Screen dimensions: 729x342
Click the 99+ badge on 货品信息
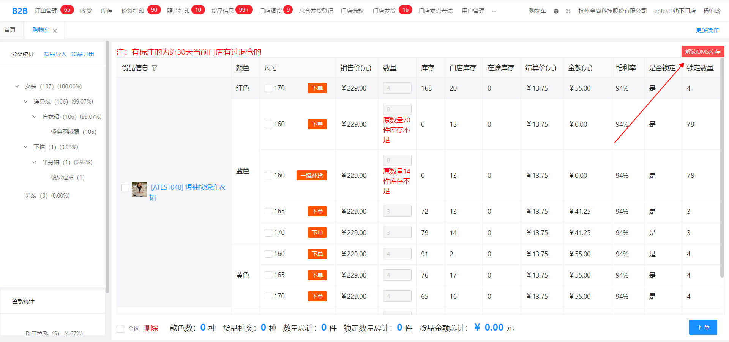coord(244,10)
